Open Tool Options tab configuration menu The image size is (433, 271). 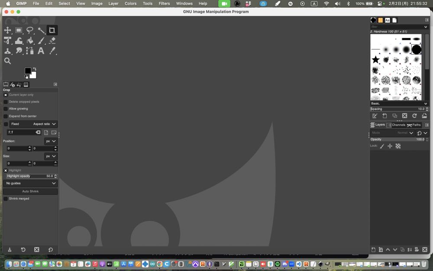55,85
